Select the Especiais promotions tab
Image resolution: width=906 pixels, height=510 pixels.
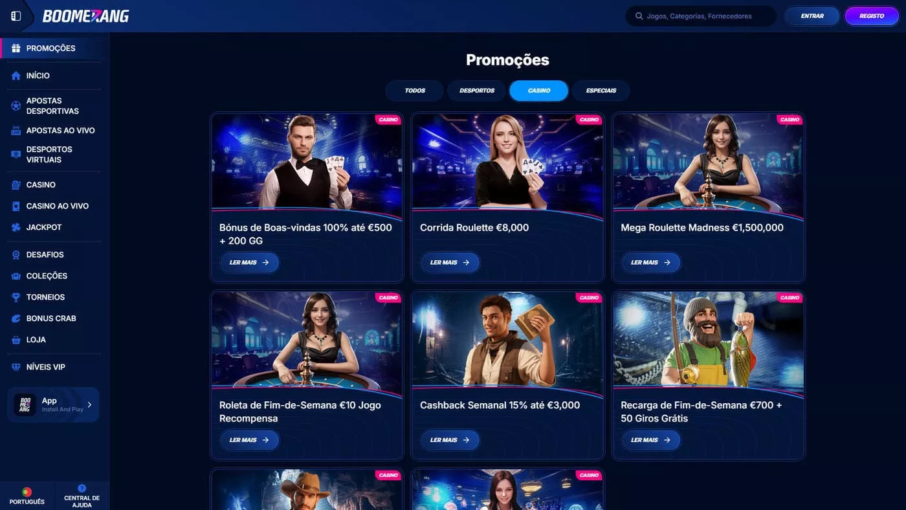601,91
